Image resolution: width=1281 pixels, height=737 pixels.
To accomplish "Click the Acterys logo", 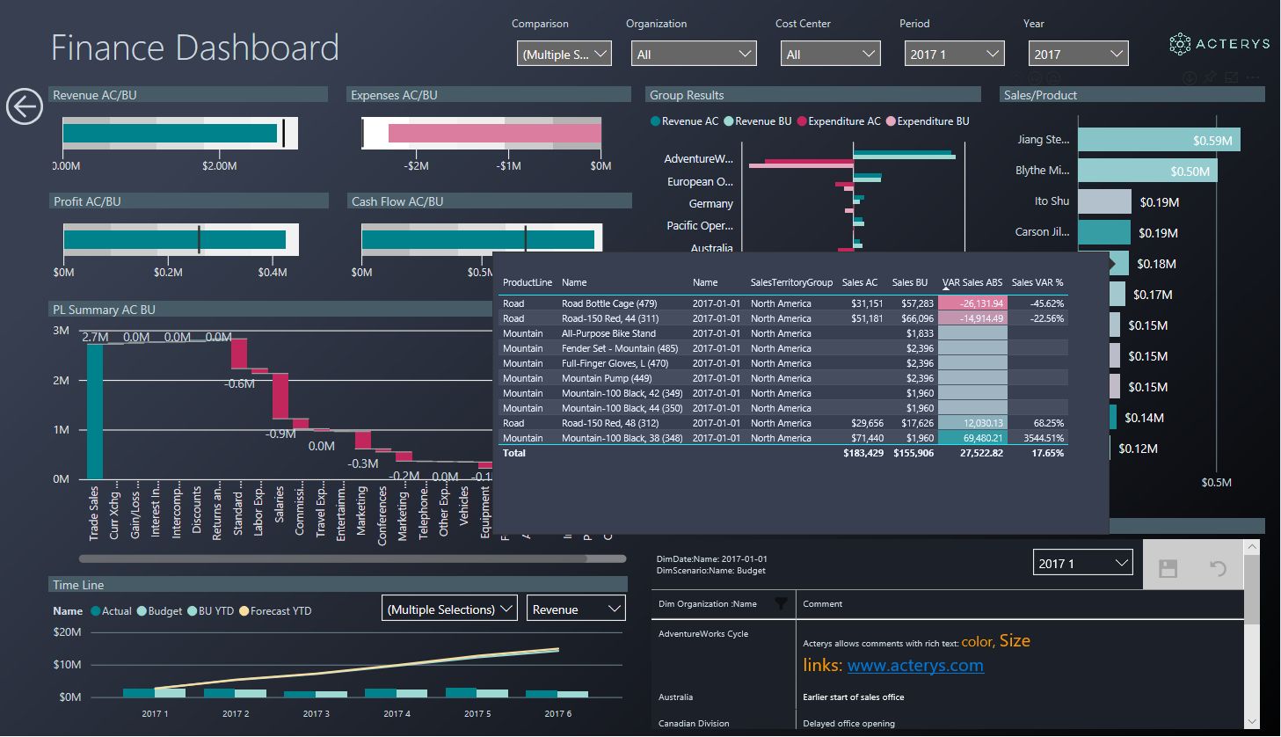I will [1219, 43].
